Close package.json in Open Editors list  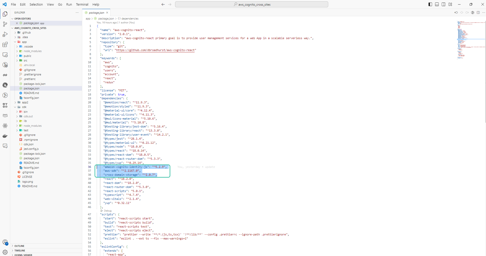[17, 23]
